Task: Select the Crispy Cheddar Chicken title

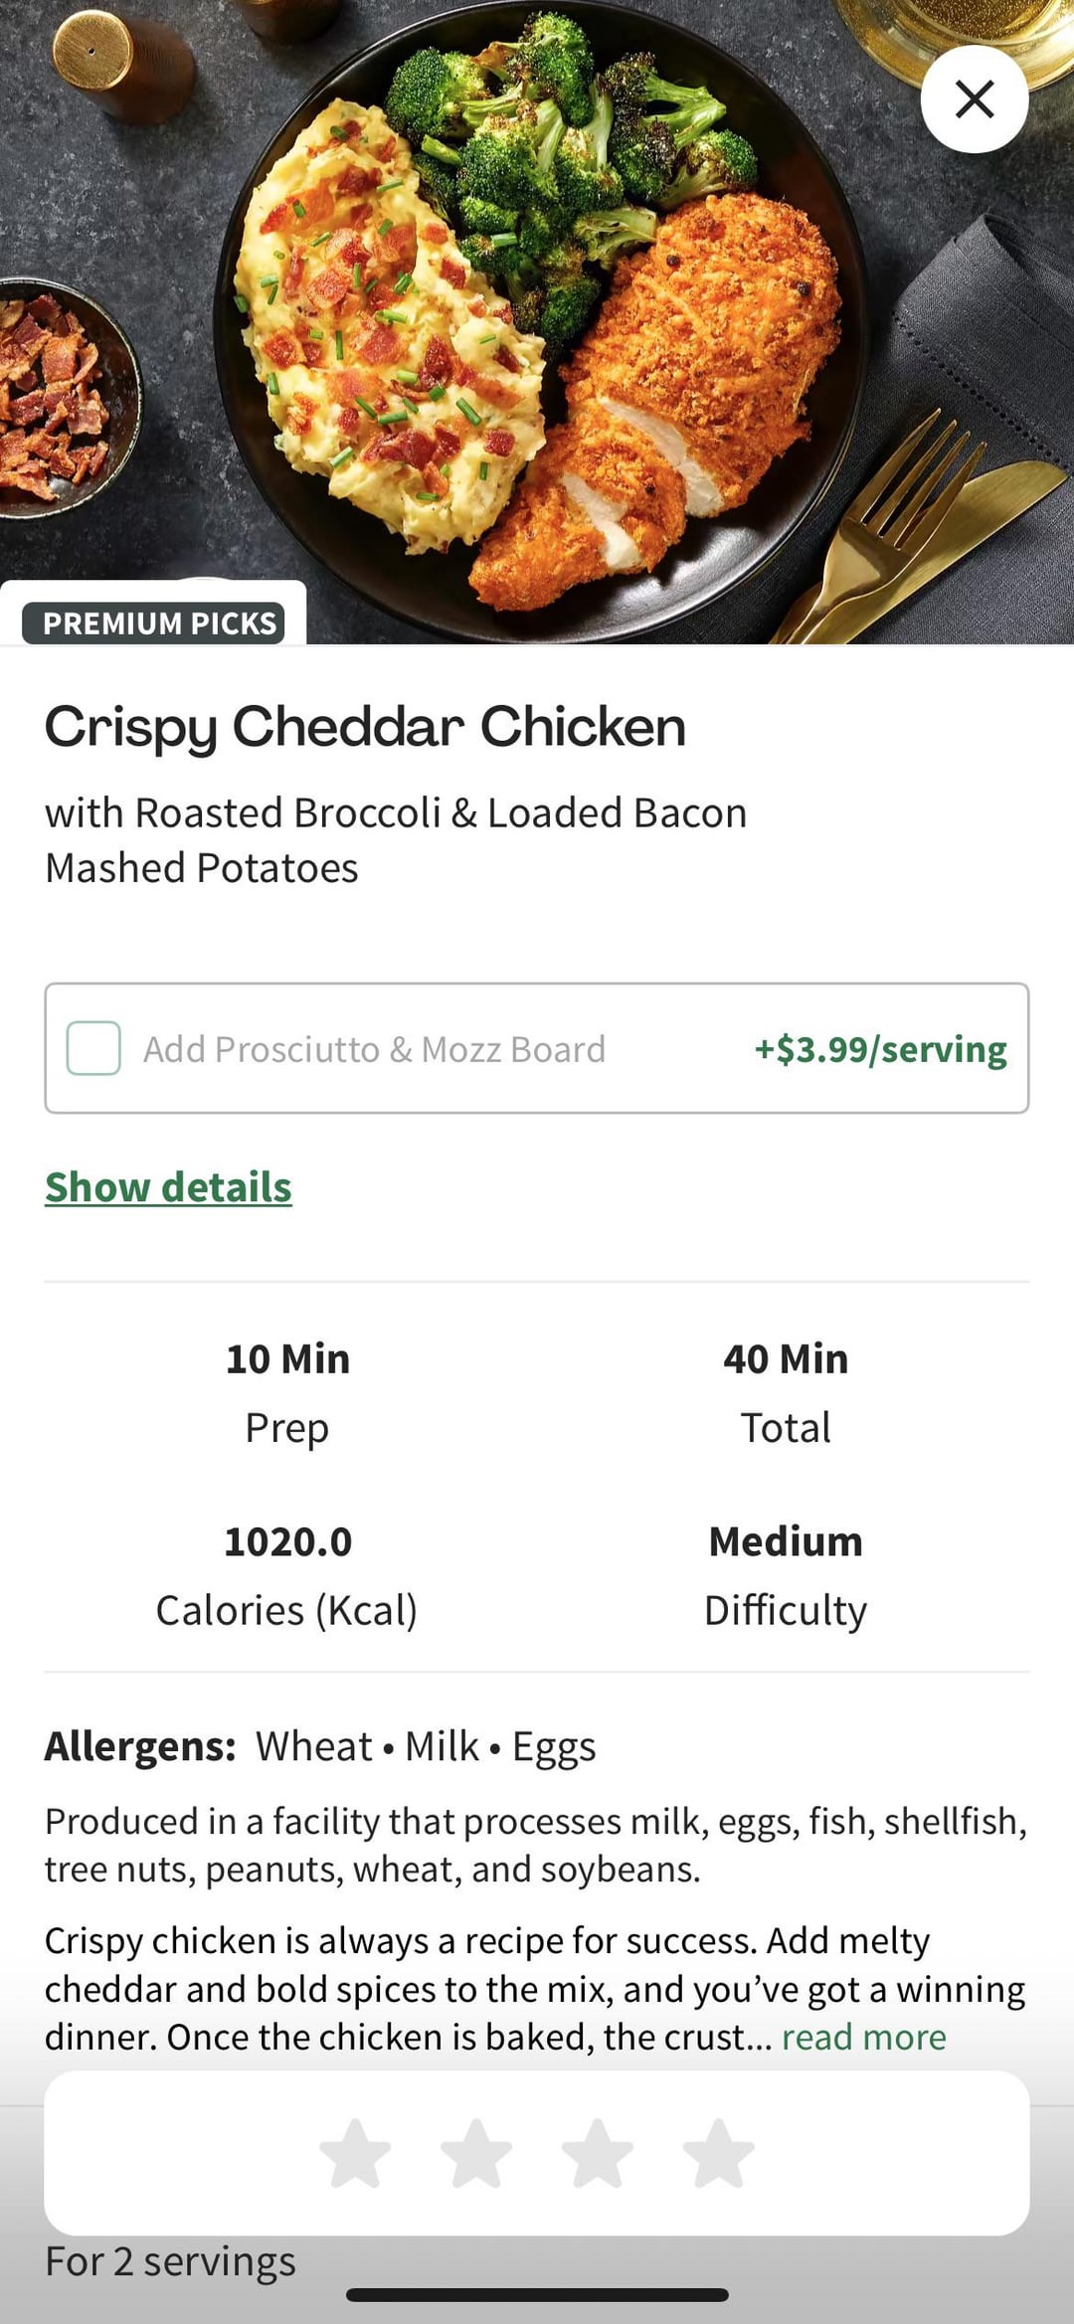Action: pos(365,727)
